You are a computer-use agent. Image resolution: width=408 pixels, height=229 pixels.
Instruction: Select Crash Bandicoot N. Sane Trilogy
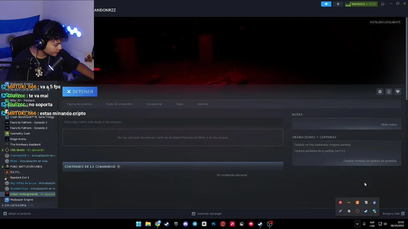(x=32, y=117)
